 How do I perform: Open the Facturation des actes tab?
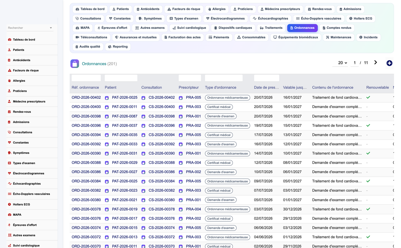click(x=182, y=37)
